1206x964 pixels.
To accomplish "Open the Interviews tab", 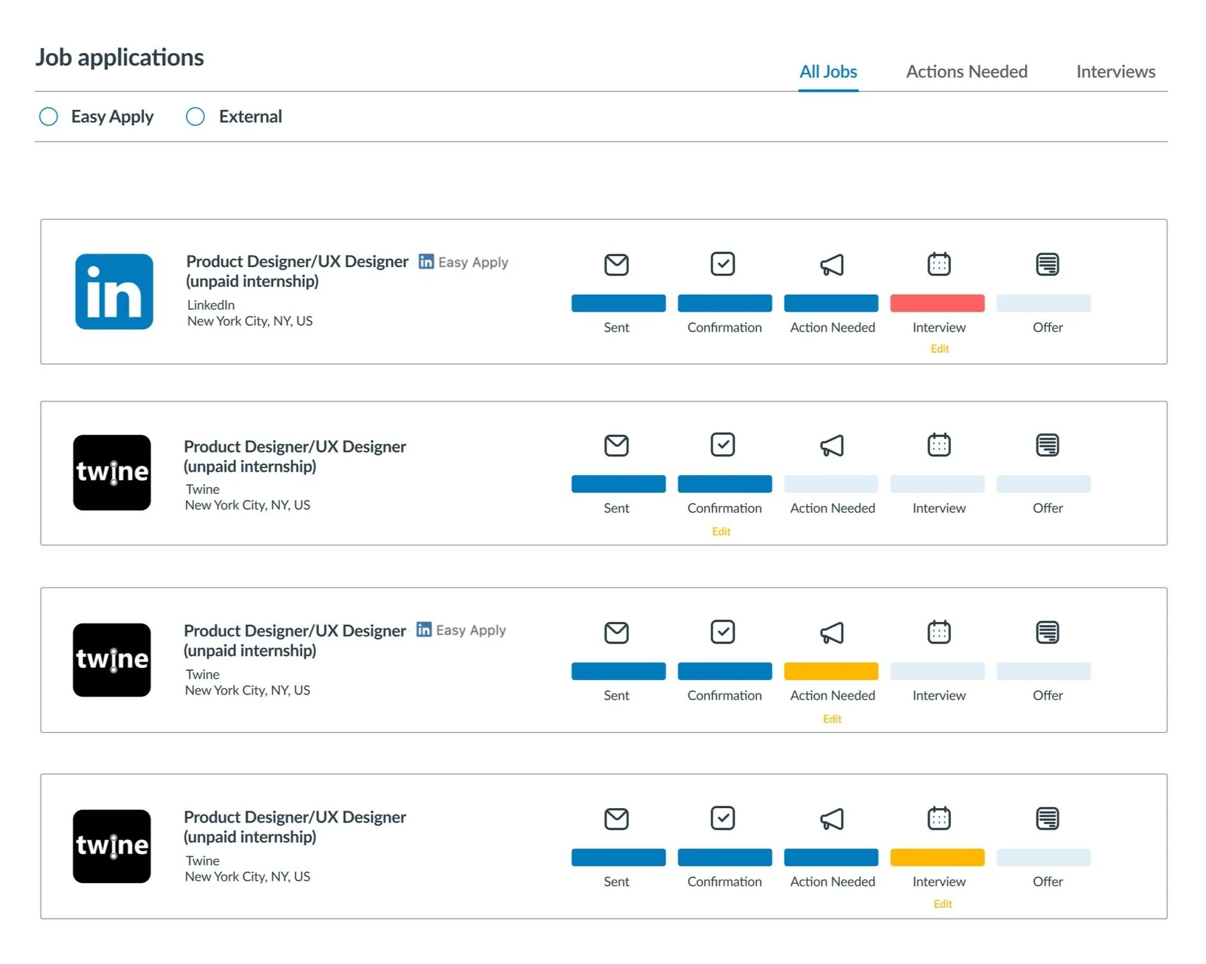I will pos(1115,72).
